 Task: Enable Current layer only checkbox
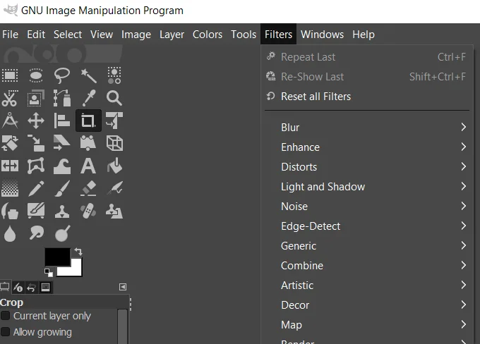pyautogui.click(x=5, y=316)
